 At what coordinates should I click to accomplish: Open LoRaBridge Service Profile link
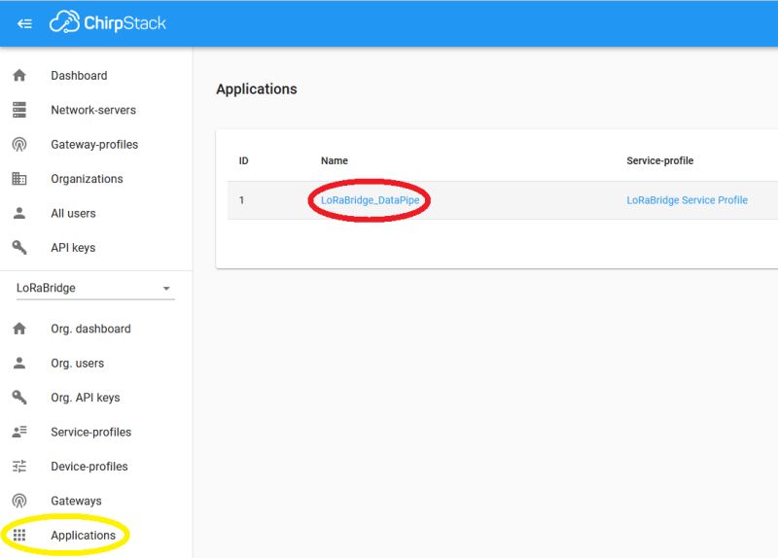click(x=688, y=200)
